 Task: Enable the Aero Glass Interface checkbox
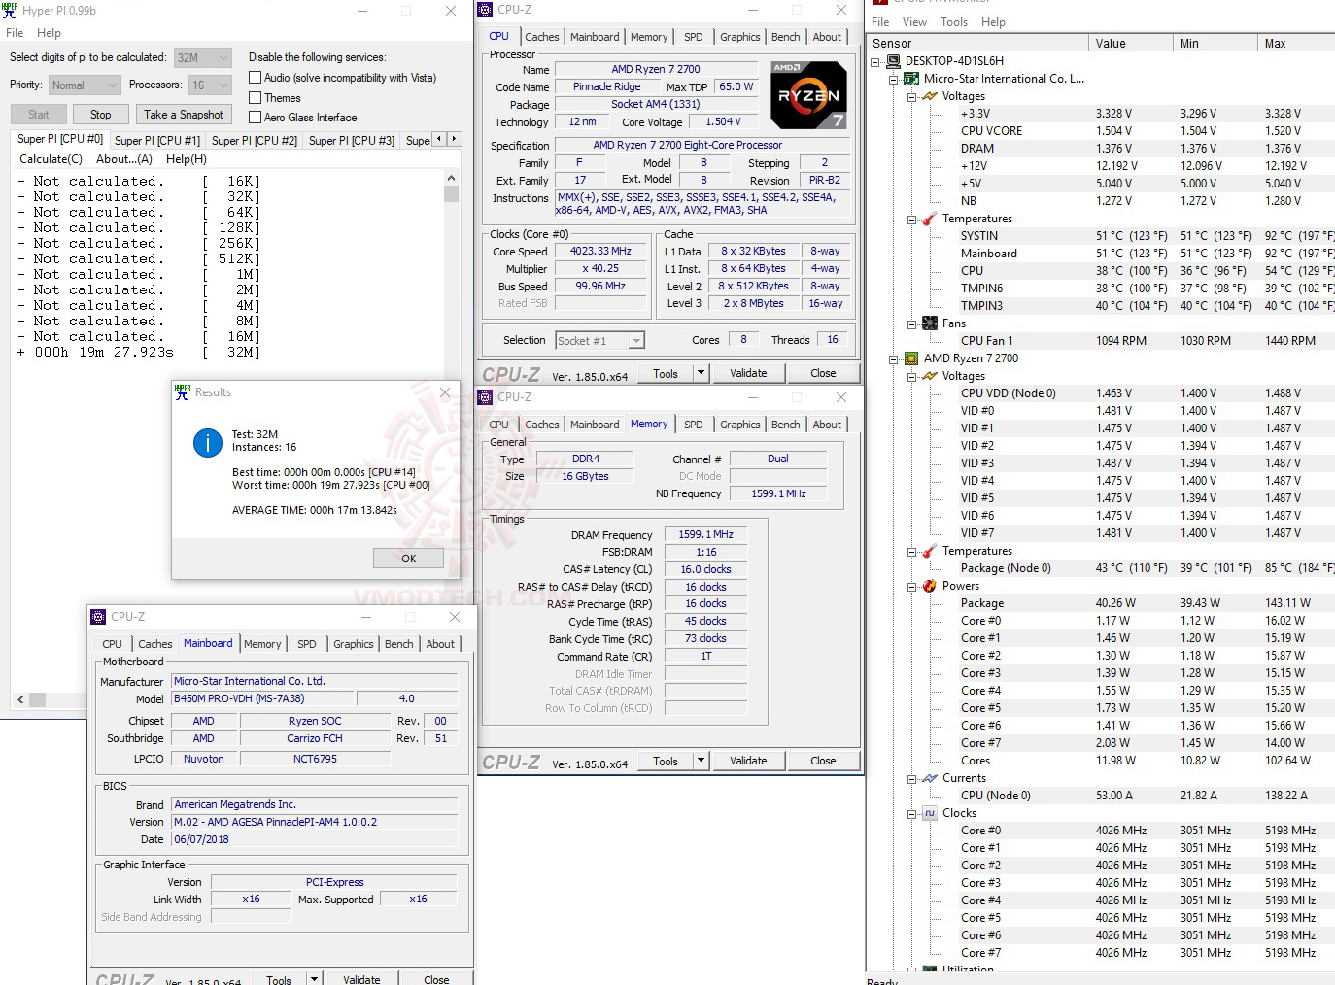pyautogui.click(x=254, y=117)
